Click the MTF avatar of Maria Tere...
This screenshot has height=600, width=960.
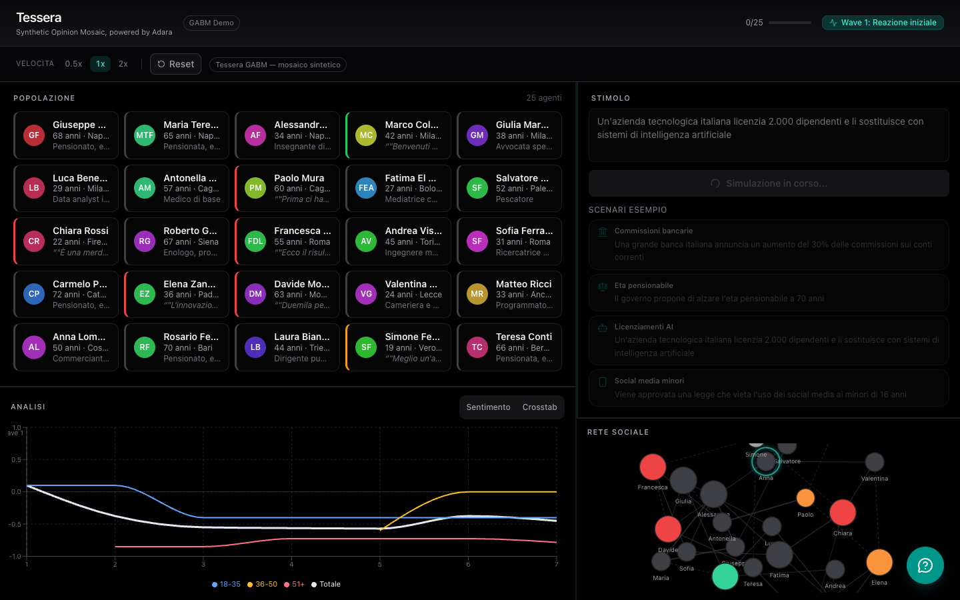[145, 135]
